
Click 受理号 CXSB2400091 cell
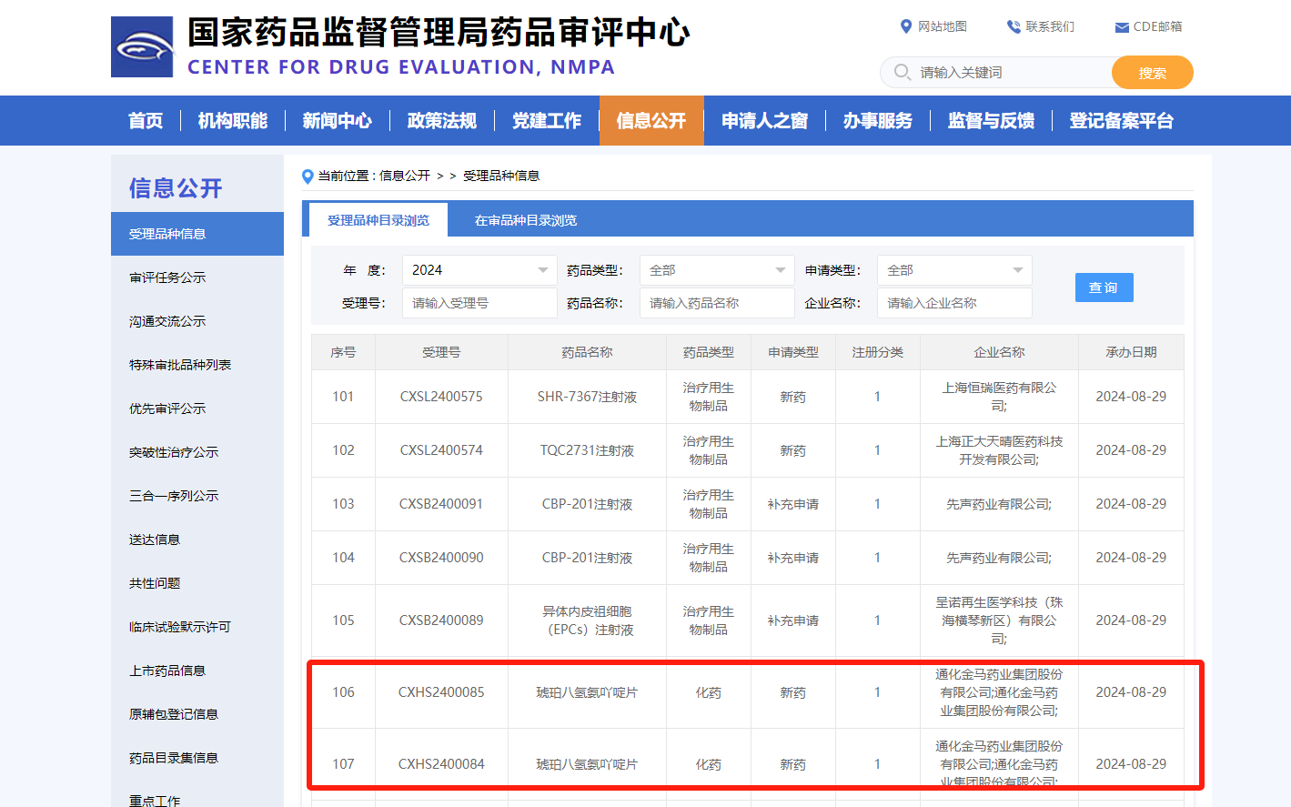point(441,504)
